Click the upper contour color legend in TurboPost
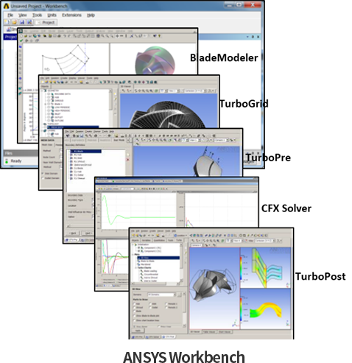 [x=241, y=269]
